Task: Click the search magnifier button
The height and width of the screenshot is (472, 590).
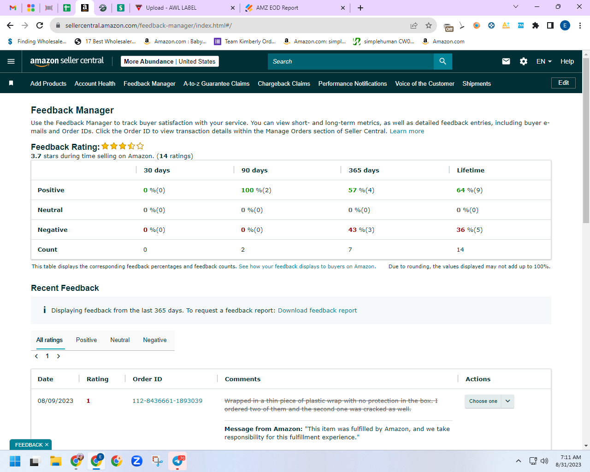Action: click(x=443, y=61)
